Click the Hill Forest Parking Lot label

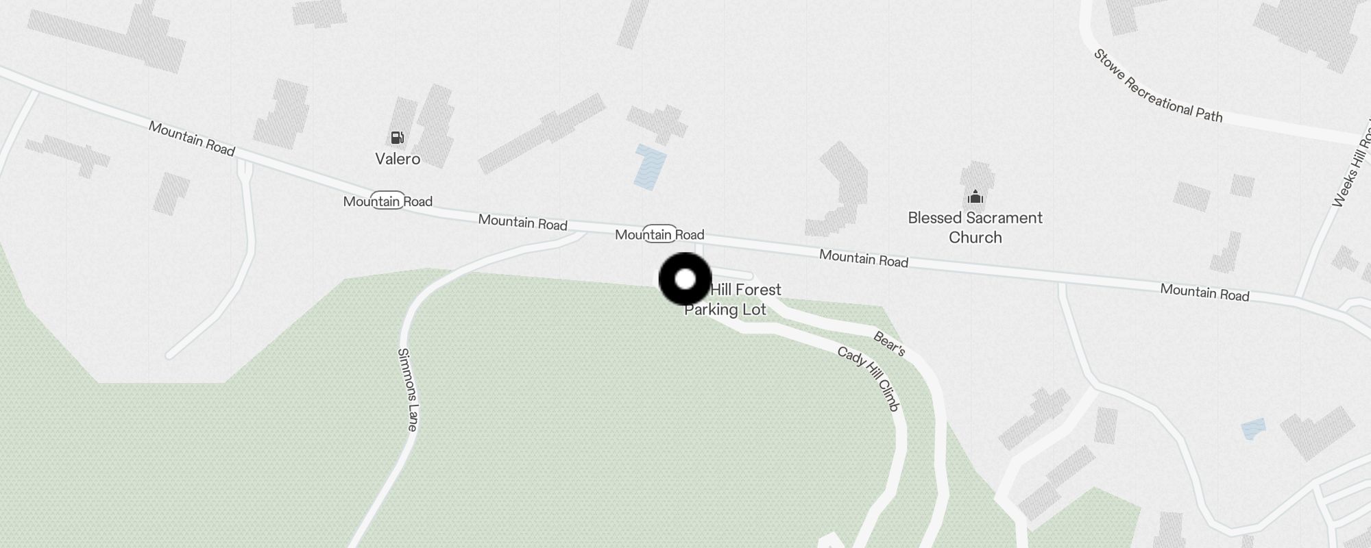point(733,299)
